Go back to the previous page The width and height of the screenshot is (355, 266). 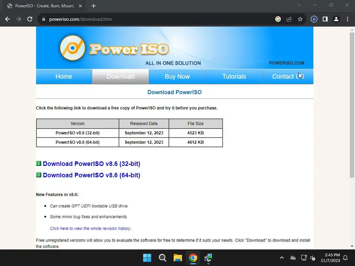pos(8,19)
